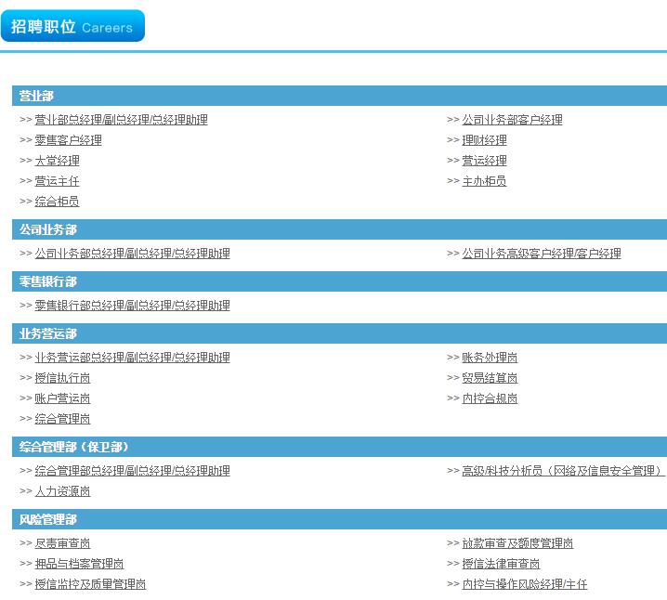Image resolution: width=667 pixels, height=600 pixels.
Task: Select the 押品与档案管理岗 link
Action: [79, 564]
